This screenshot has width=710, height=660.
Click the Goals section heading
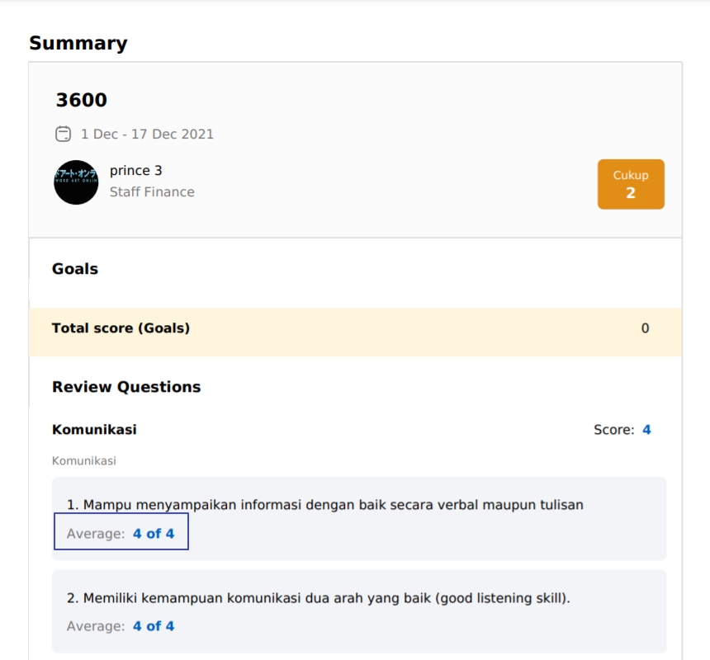coord(75,269)
